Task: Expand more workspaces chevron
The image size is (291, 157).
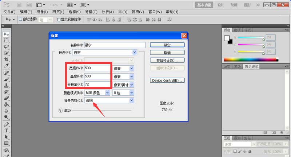Action: click(x=258, y=5)
